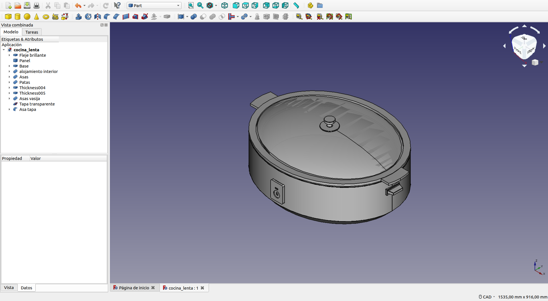Toggle all measurements visibility
Image resolution: width=548 pixels, height=301 pixels.
(x=330, y=17)
